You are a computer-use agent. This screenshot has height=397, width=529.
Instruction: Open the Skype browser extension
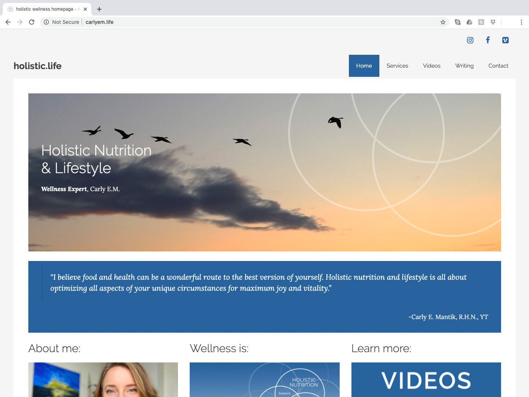[x=458, y=22]
